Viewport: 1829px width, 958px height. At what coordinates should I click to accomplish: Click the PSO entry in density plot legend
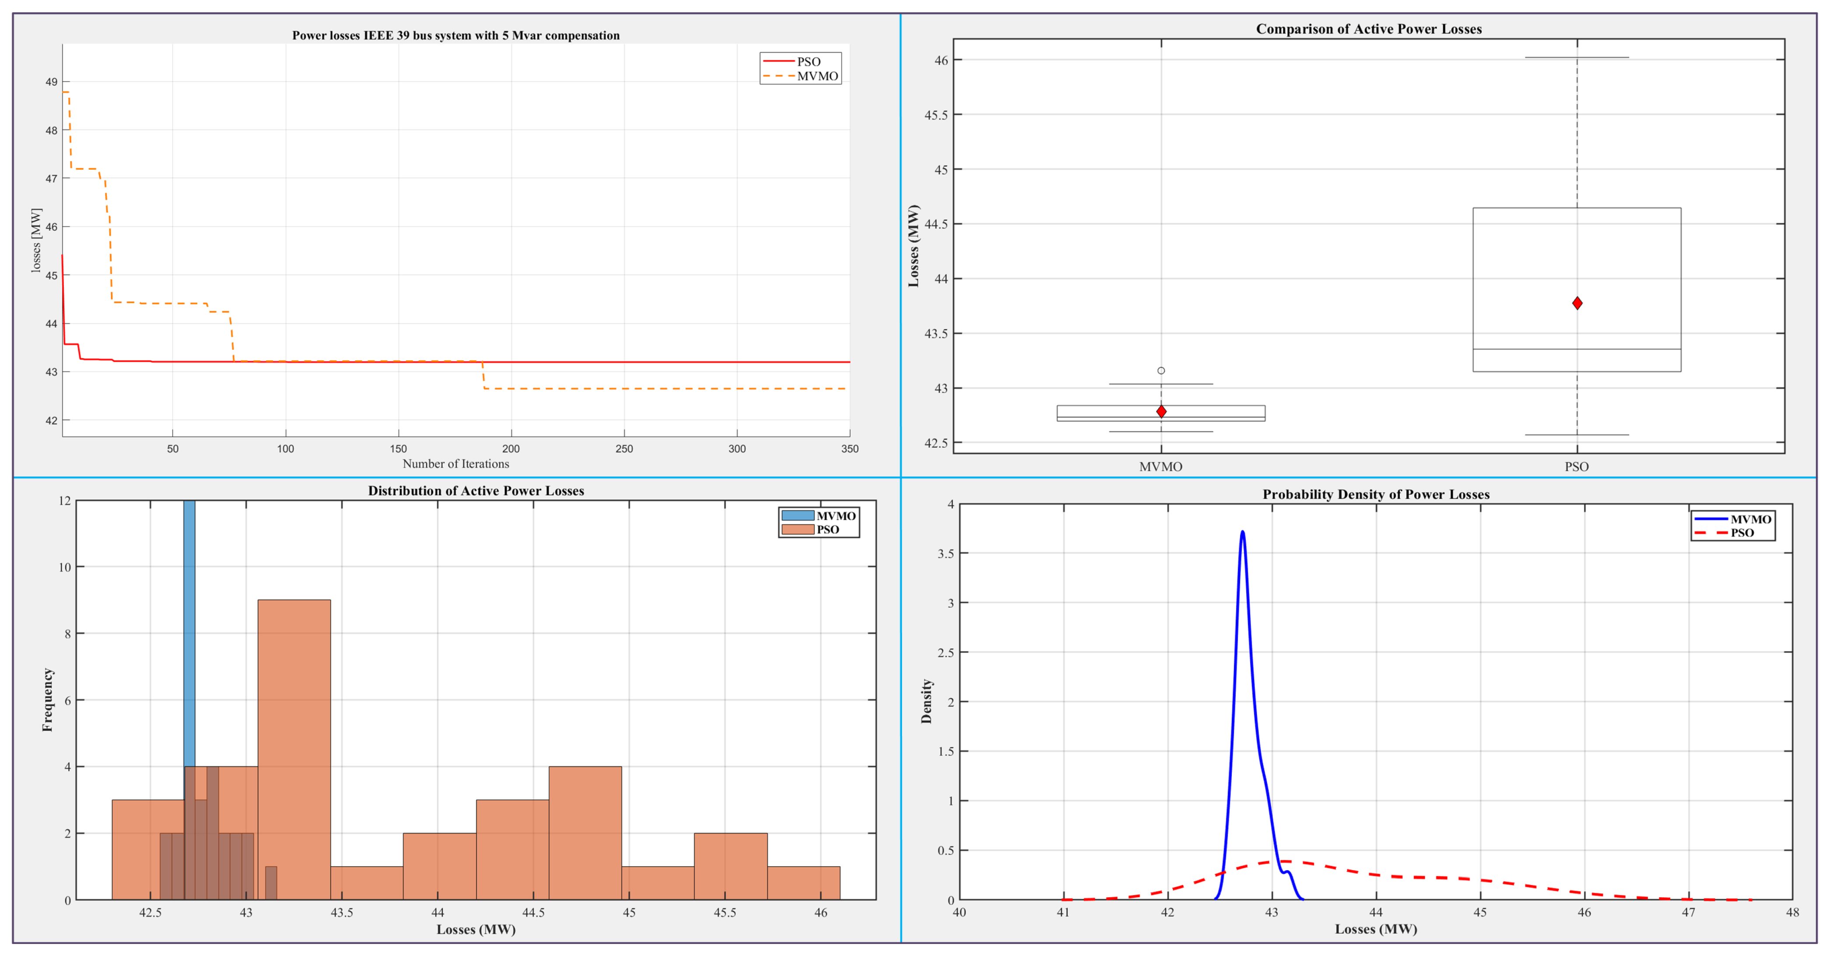1741,533
